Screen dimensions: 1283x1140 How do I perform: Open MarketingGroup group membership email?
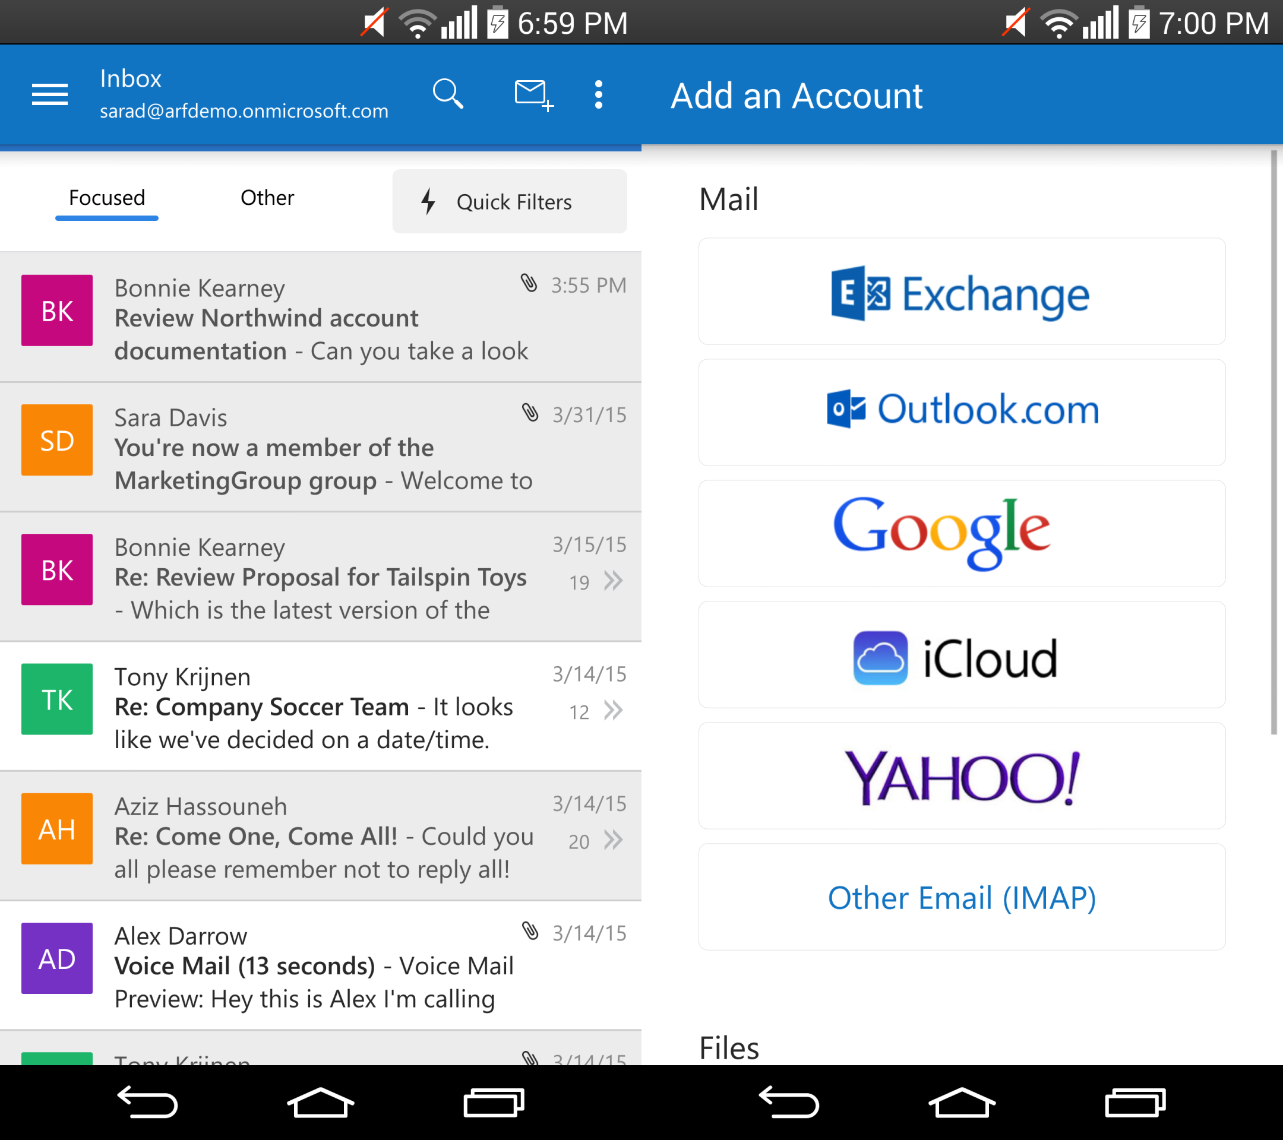point(321,447)
